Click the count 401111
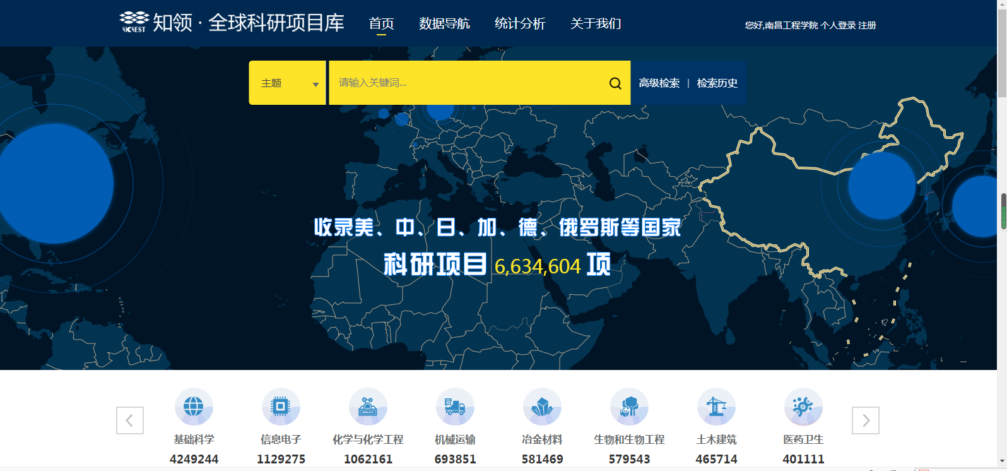 803,459
